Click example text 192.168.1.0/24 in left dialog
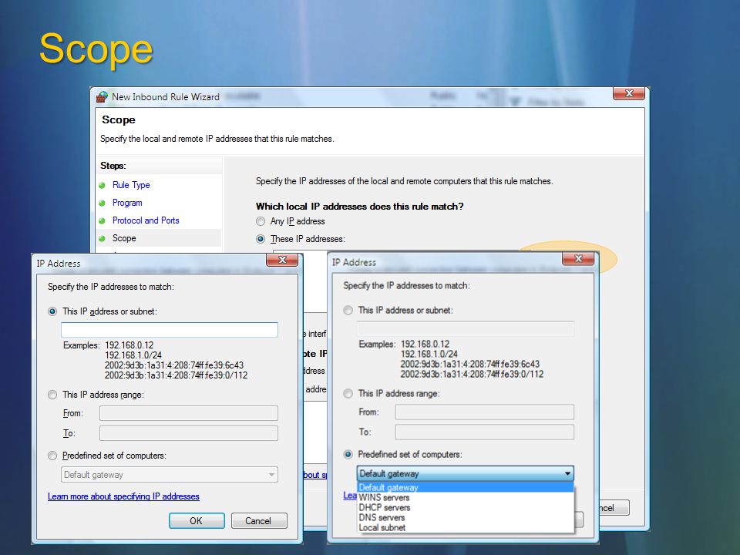The width and height of the screenshot is (740, 555). click(133, 355)
